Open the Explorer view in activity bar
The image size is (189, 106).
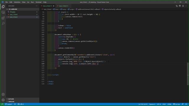point(3,6)
